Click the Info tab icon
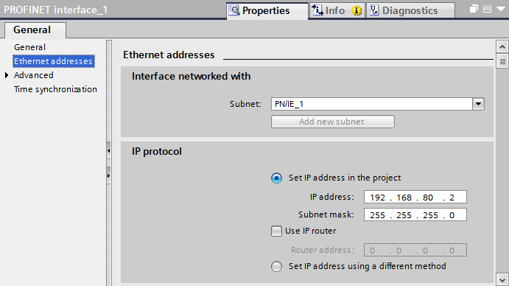The image size is (509, 286). click(x=317, y=10)
